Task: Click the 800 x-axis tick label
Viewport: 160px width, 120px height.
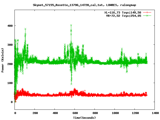Action: [x=95, y=113]
